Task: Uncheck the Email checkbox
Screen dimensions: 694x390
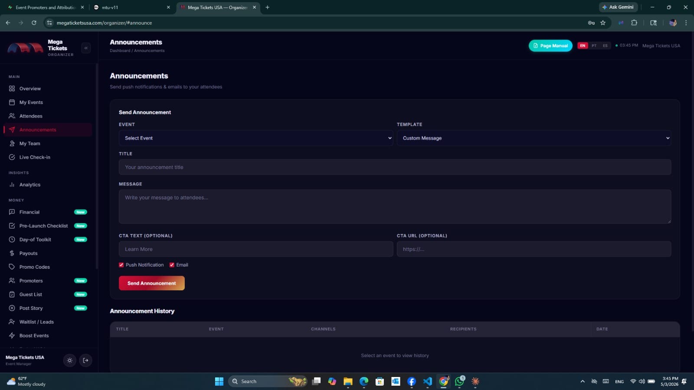Action: (172, 265)
